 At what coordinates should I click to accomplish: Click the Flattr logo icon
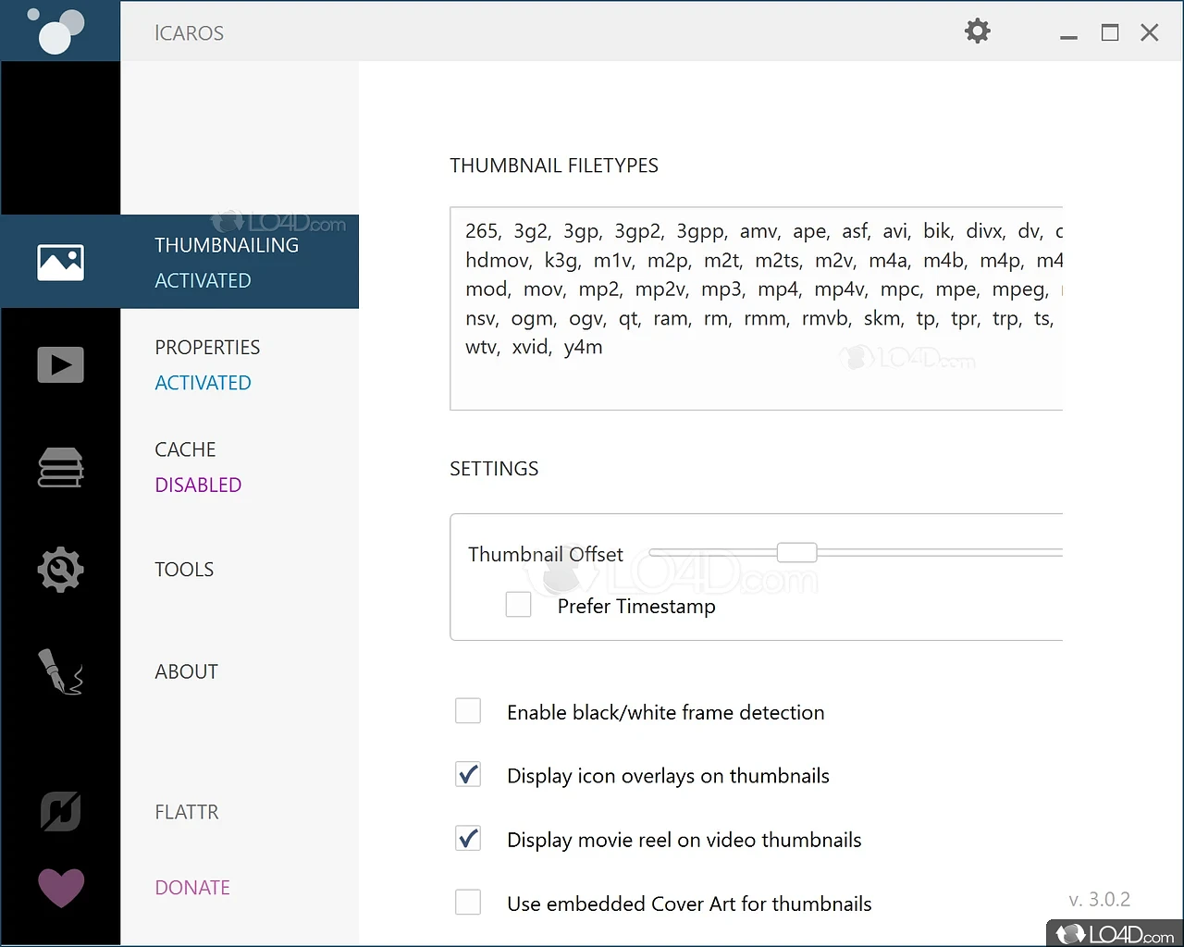tap(61, 812)
